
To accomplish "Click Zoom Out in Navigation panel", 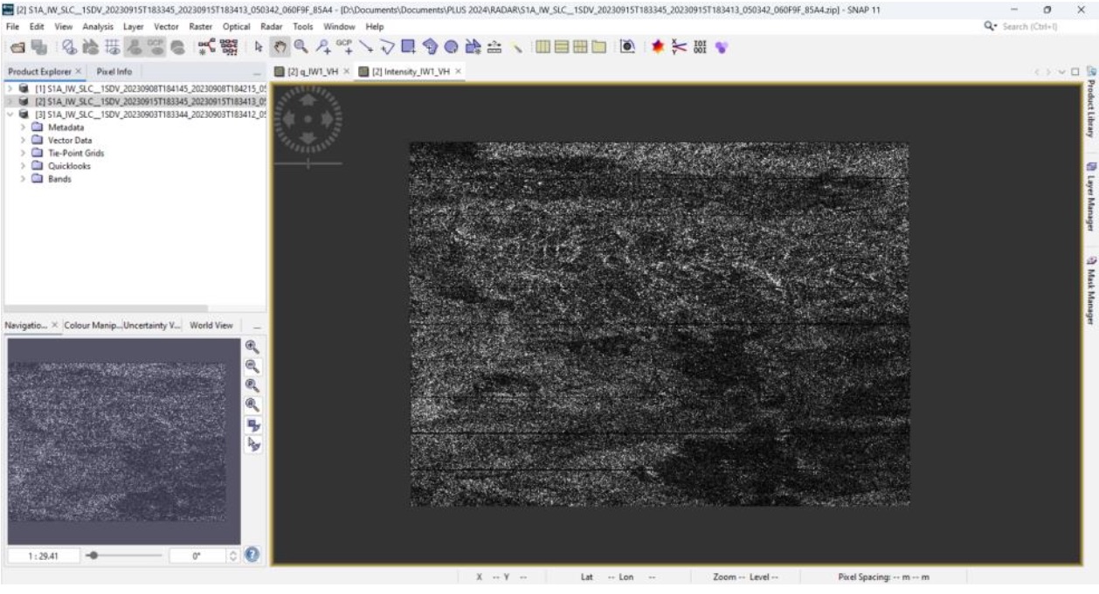I will click(252, 366).
